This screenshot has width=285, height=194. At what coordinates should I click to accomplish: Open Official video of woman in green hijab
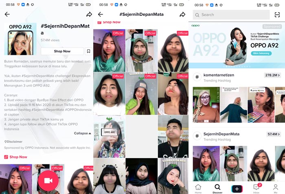tap(142, 50)
